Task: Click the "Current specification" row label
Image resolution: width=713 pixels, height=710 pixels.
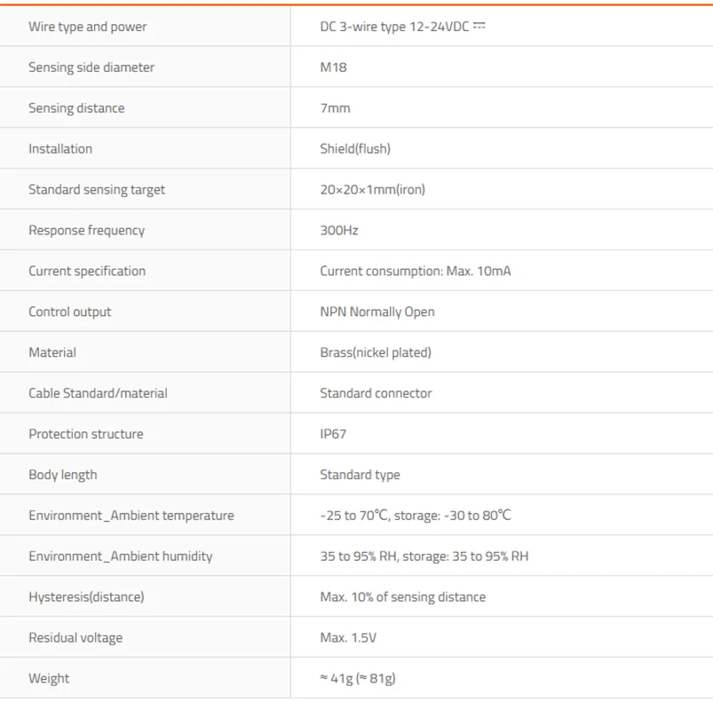Action: (87, 272)
